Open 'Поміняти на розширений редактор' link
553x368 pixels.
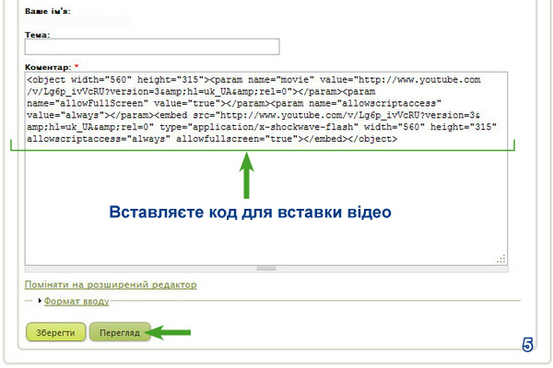[x=111, y=284]
